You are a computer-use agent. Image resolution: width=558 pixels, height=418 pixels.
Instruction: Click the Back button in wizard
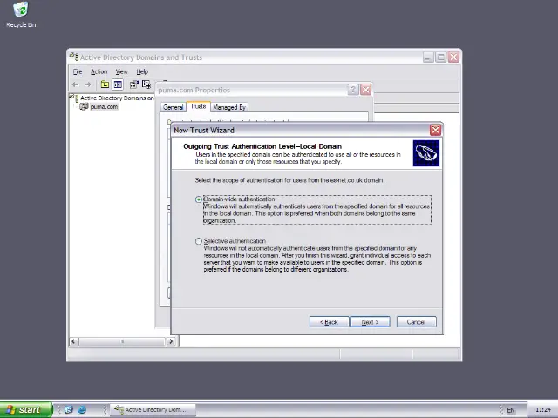pyautogui.click(x=329, y=322)
